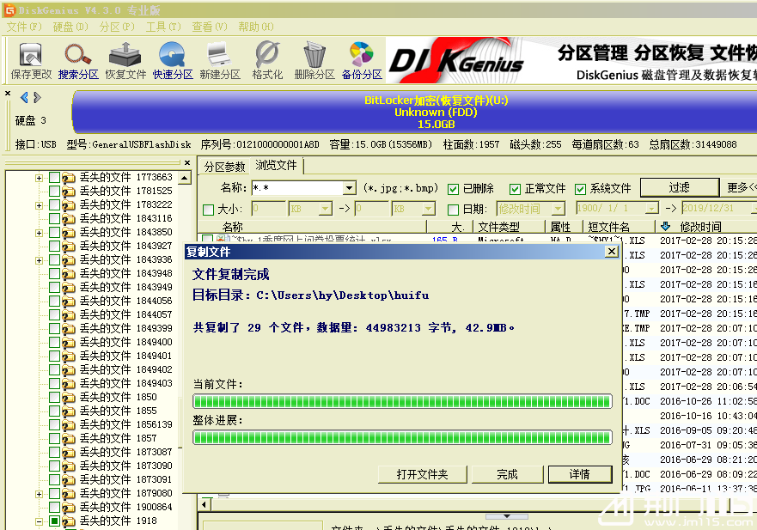757x530 pixels.
Task: Toggle the 已删除 (deleted) filter checkbox
Action: (453, 189)
